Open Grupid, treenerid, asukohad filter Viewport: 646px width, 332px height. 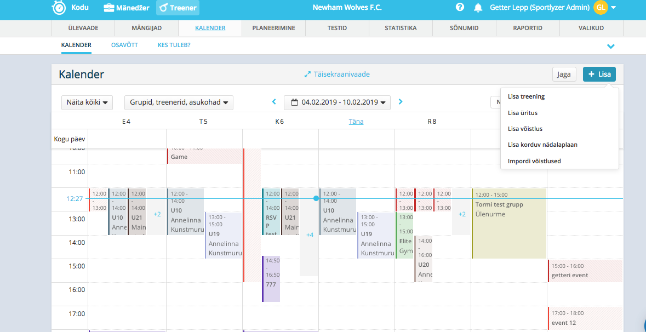tap(179, 102)
